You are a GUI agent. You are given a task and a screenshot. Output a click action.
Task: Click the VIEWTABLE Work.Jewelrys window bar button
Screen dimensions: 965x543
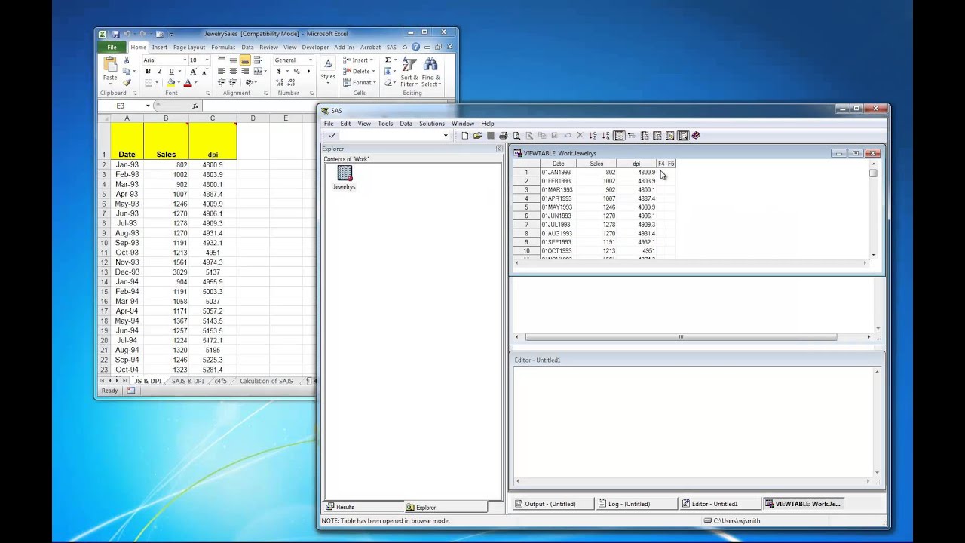(x=804, y=504)
